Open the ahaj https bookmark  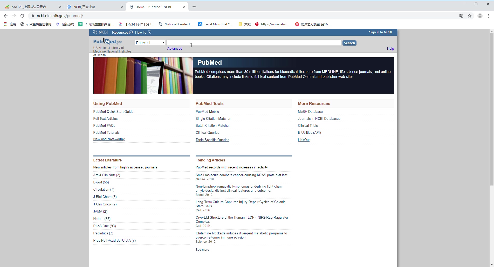pos(272,24)
